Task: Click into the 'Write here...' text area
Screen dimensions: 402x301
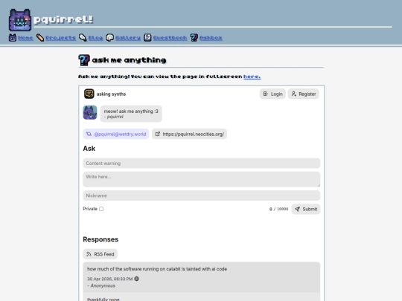Action: tap(202, 179)
